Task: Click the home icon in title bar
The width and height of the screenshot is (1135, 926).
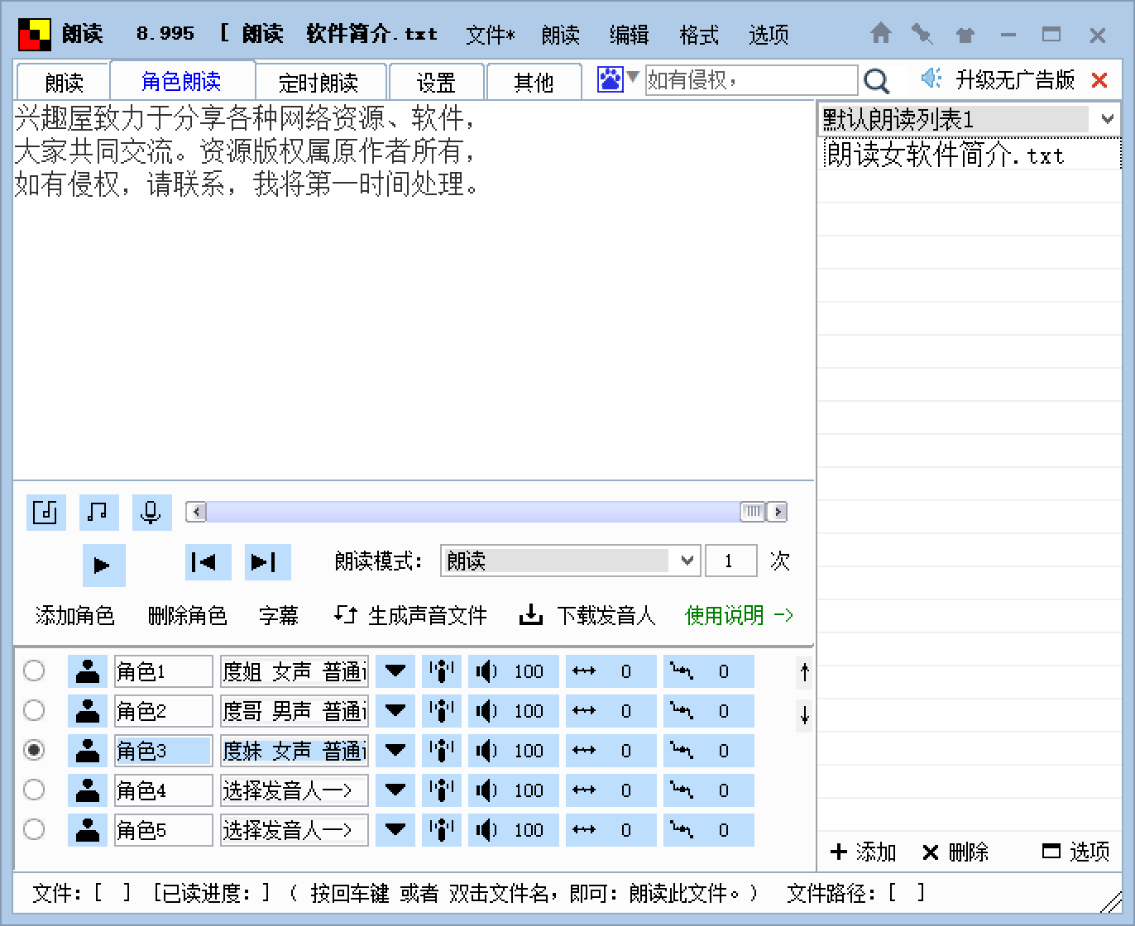Action: (881, 35)
